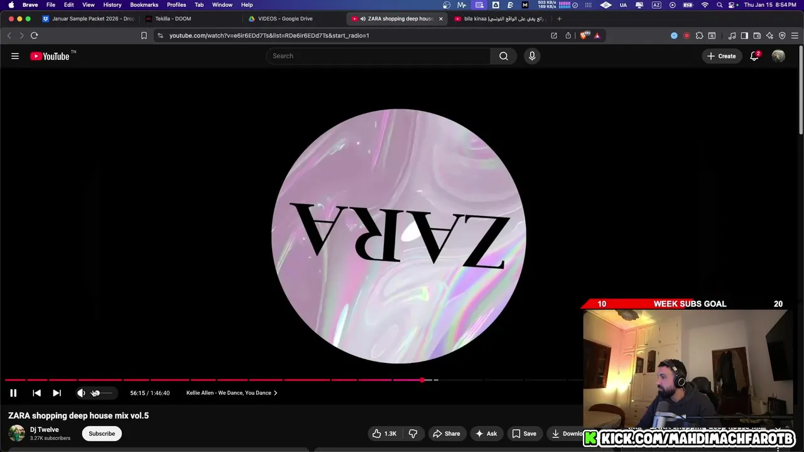Mute the video volume
The width and height of the screenshot is (804, 452).
click(81, 393)
